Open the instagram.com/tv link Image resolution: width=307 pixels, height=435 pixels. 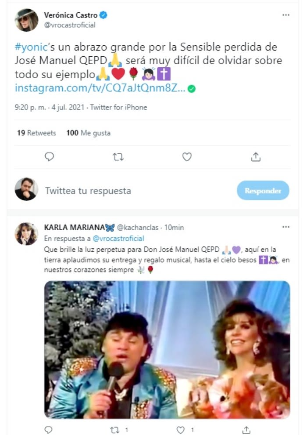[x=100, y=88]
